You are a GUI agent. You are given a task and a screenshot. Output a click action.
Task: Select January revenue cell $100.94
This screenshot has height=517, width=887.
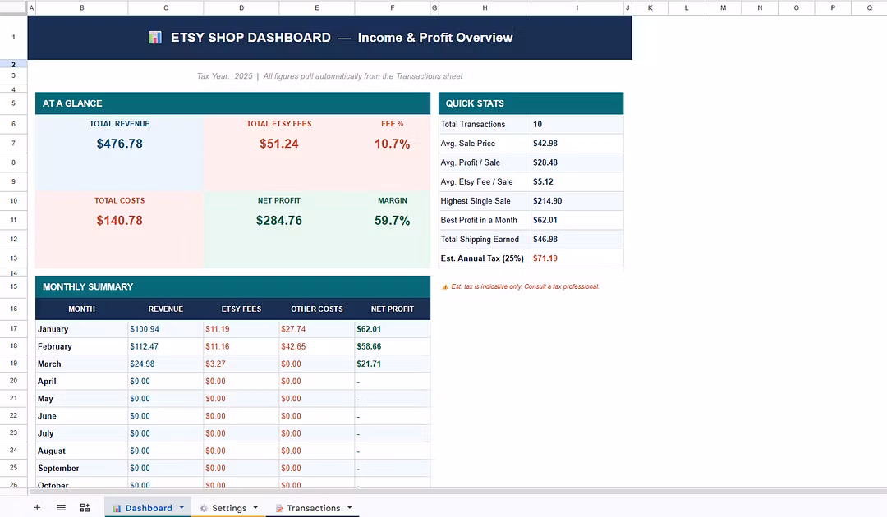166,329
